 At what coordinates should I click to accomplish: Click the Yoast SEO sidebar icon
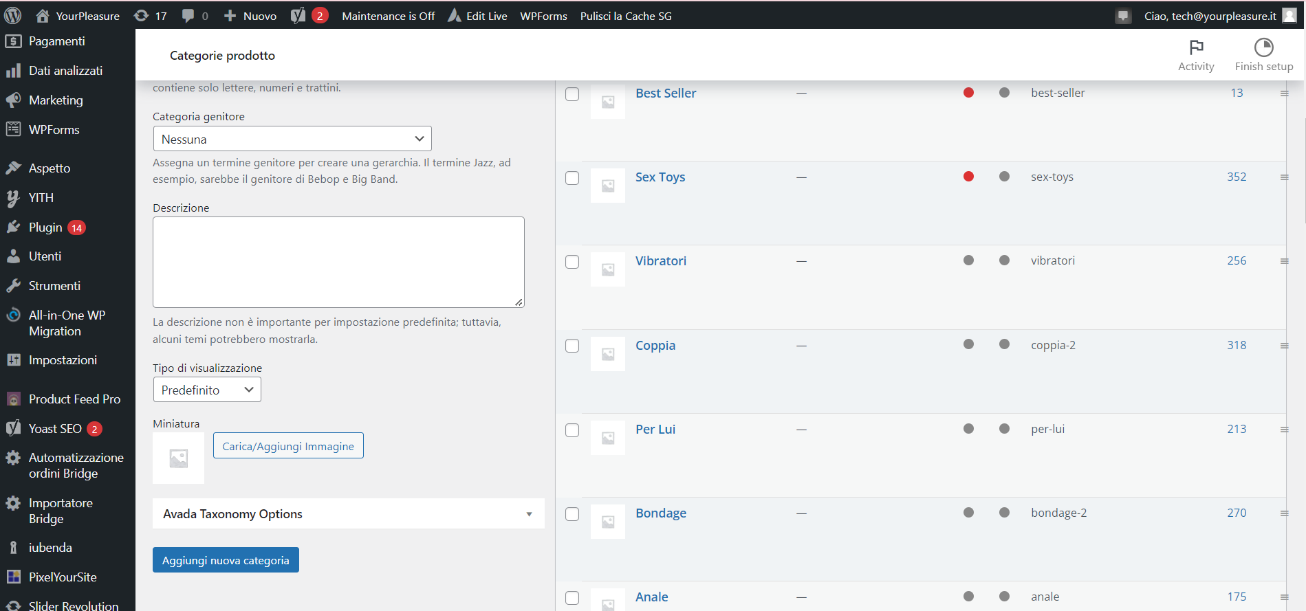click(x=13, y=428)
